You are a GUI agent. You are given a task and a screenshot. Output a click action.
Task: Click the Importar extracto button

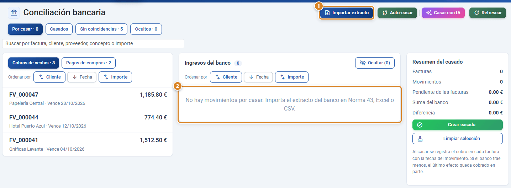coord(347,13)
